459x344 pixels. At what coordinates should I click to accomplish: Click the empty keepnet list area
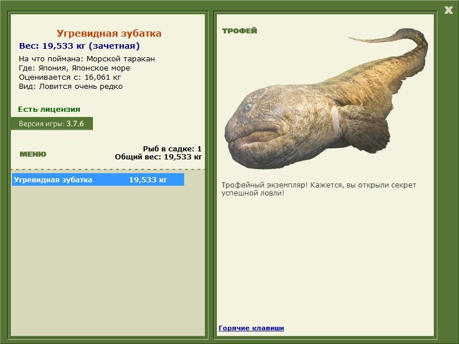(x=108, y=261)
